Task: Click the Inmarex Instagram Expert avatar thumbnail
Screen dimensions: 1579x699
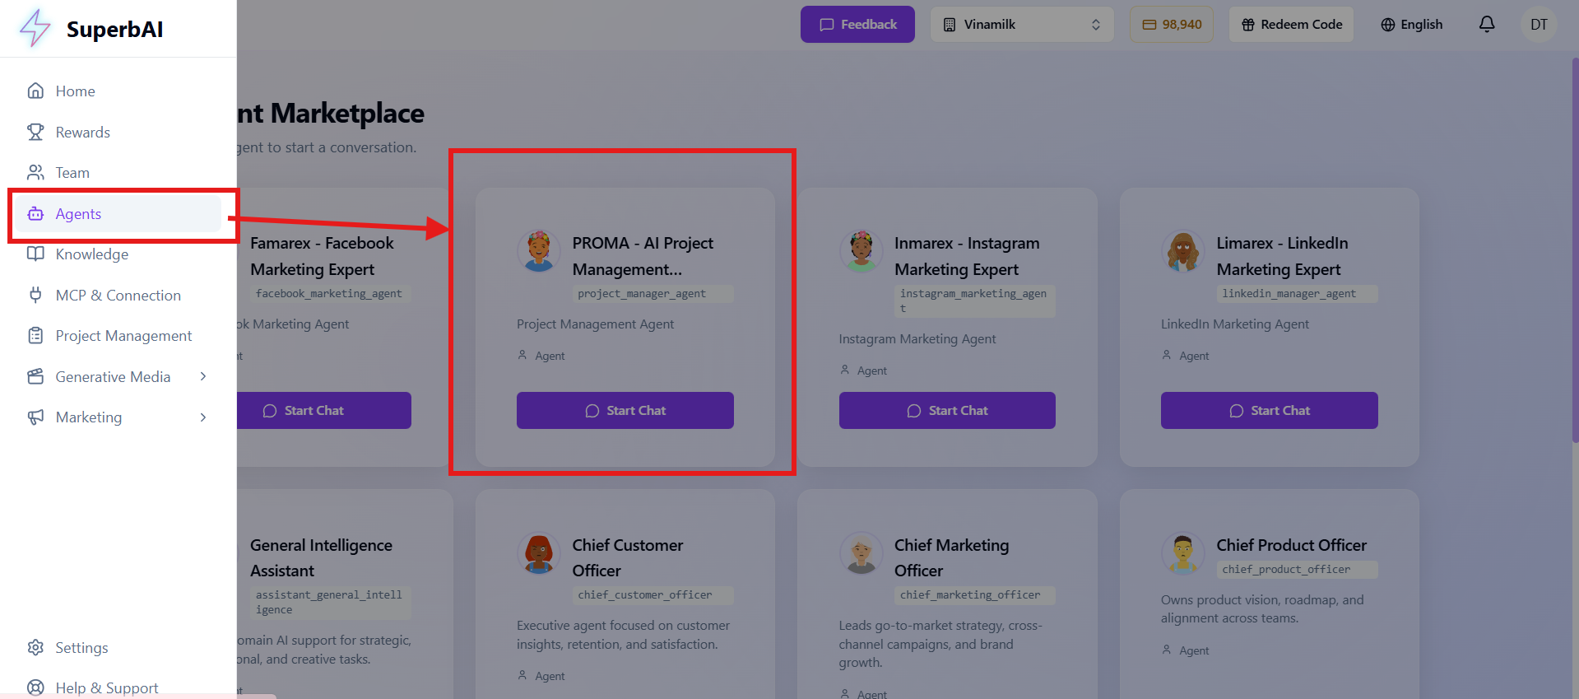Action: coord(861,251)
